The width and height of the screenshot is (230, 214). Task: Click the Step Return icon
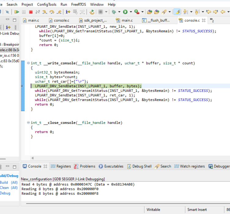pos(59,12)
